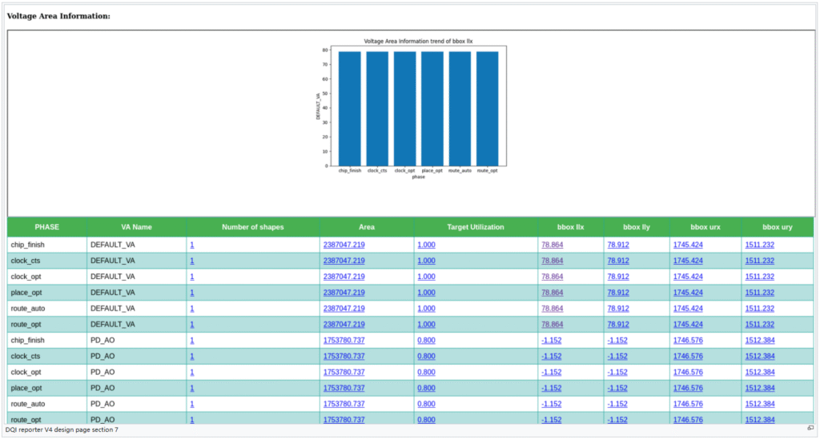Click the small window icon in status bar
The height and width of the screenshot is (439, 820).
click(x=810, y=429)
